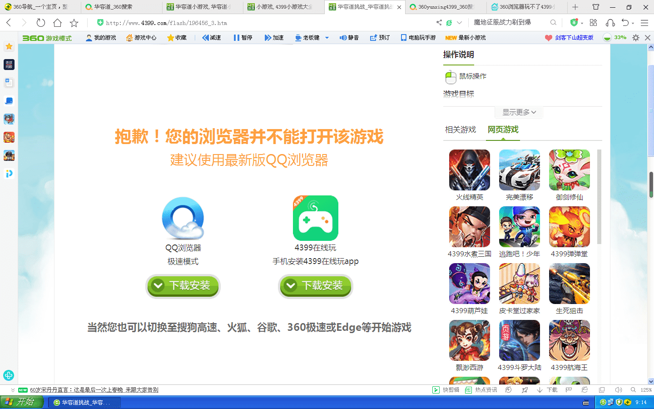The height and width of the screenshot is (409, 654).
Task: Open 我的游戏 in game toolbar
Action: (x=101, y=38)
